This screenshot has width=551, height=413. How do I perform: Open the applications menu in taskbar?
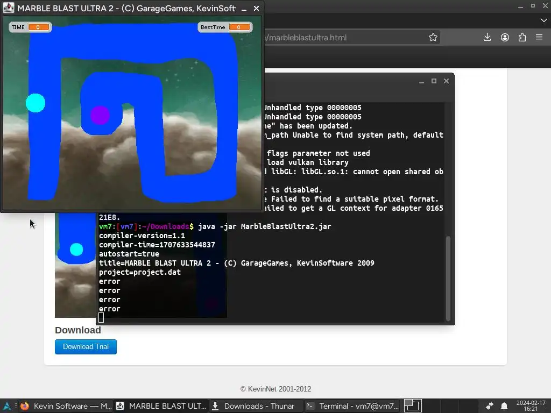coord(6,406)
